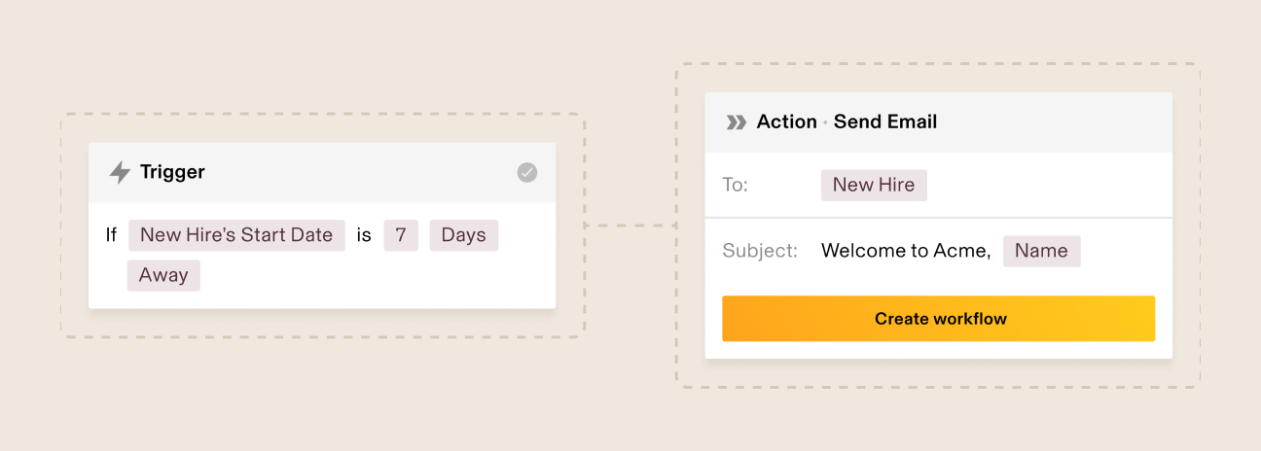The height and width of the screenshot is (451, 1261).
Task: Click the Subject: field label
Action: [760, 251]
